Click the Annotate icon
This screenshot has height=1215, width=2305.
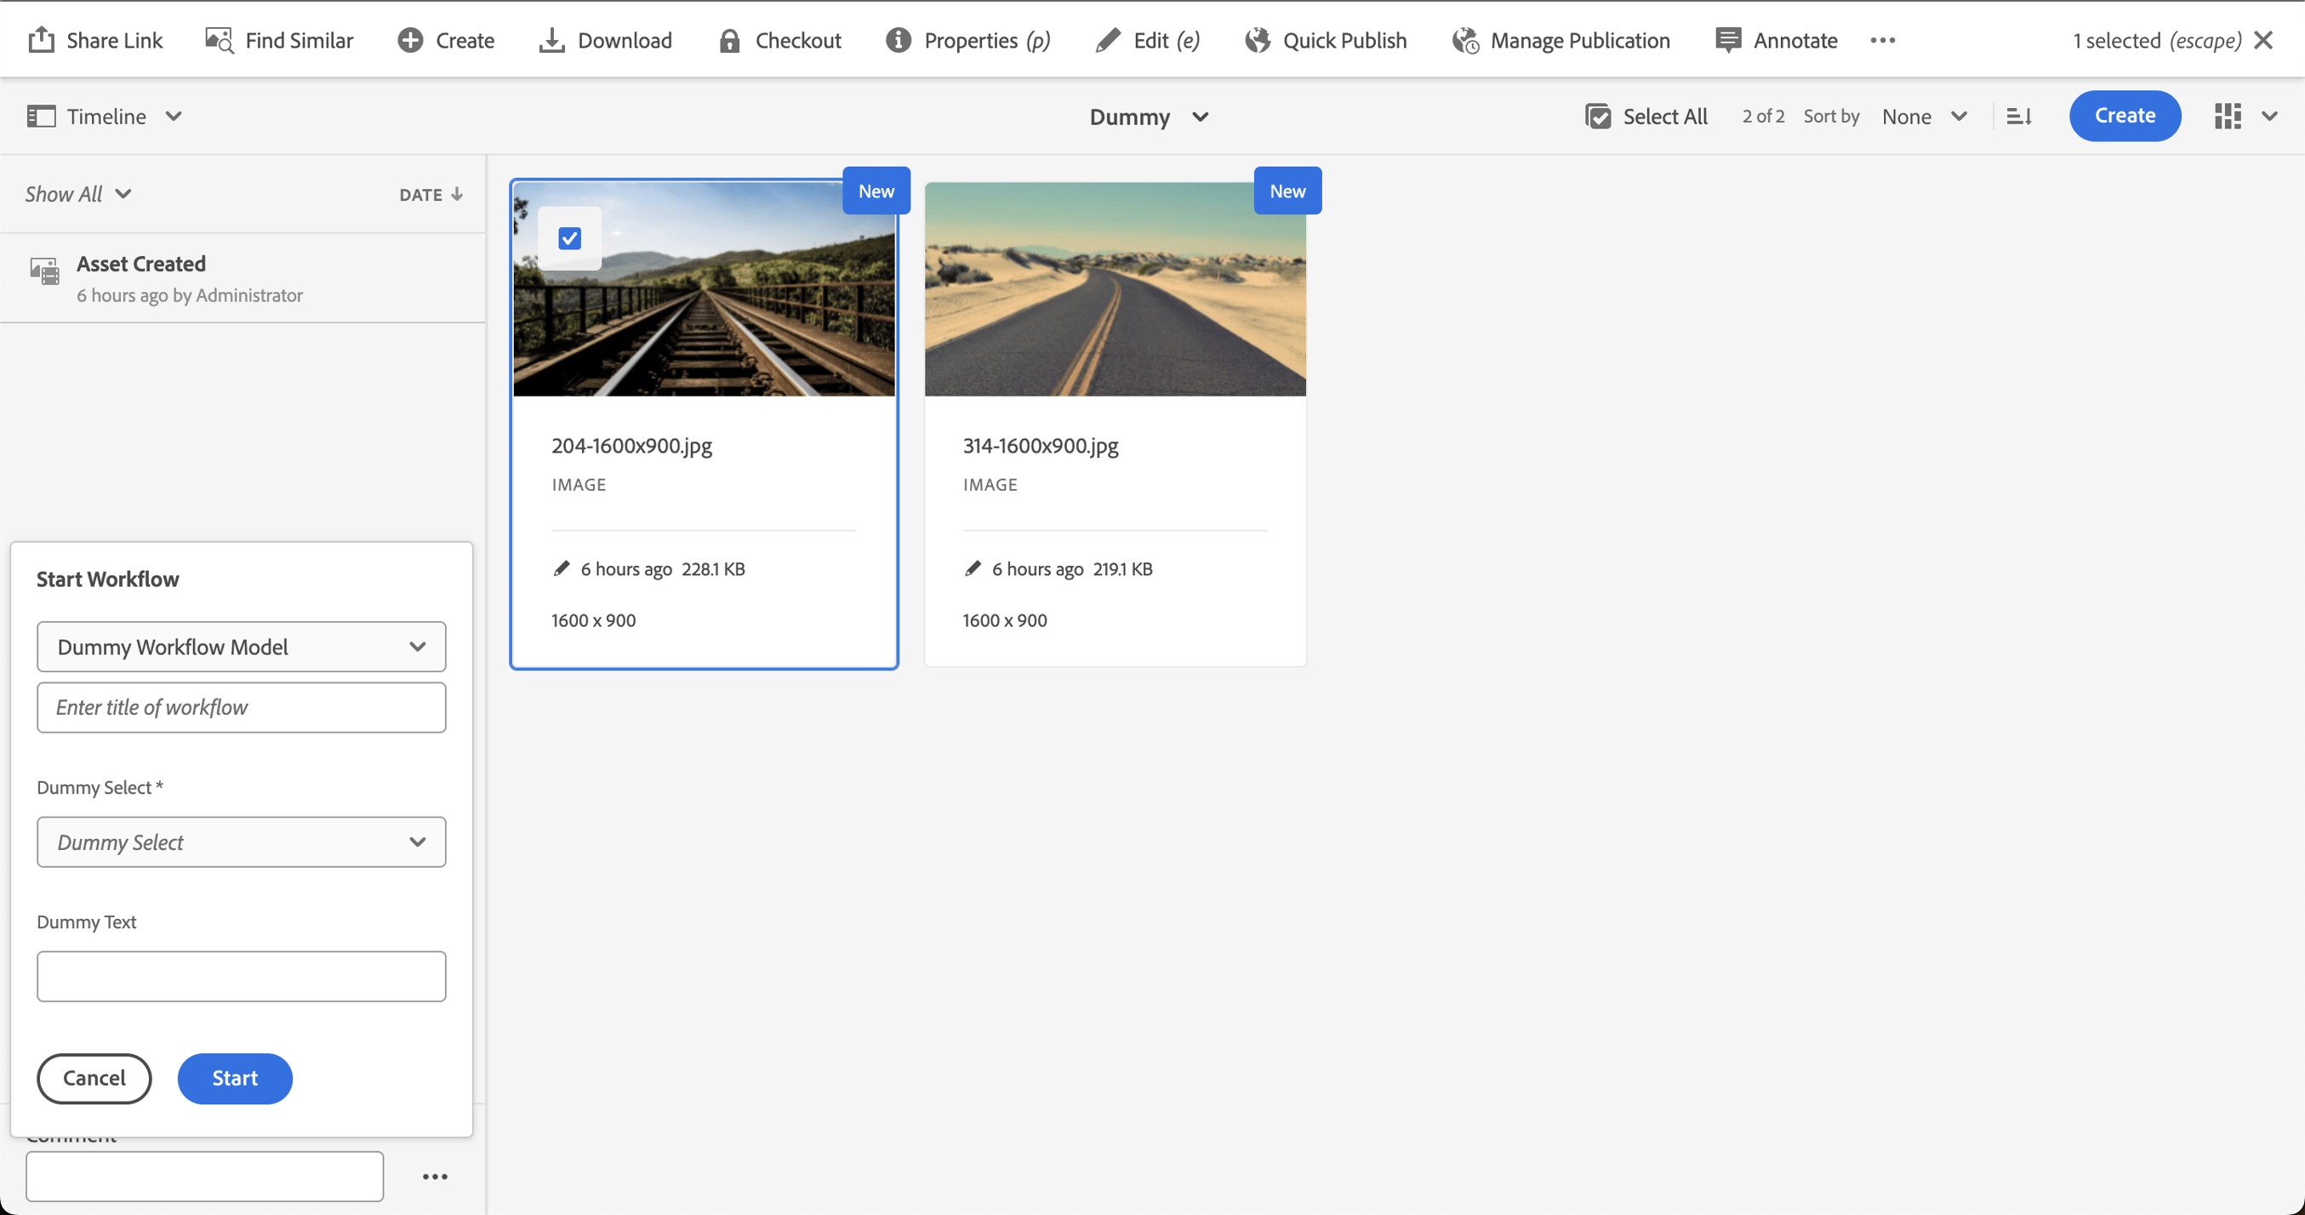[x=1729, y=39]
